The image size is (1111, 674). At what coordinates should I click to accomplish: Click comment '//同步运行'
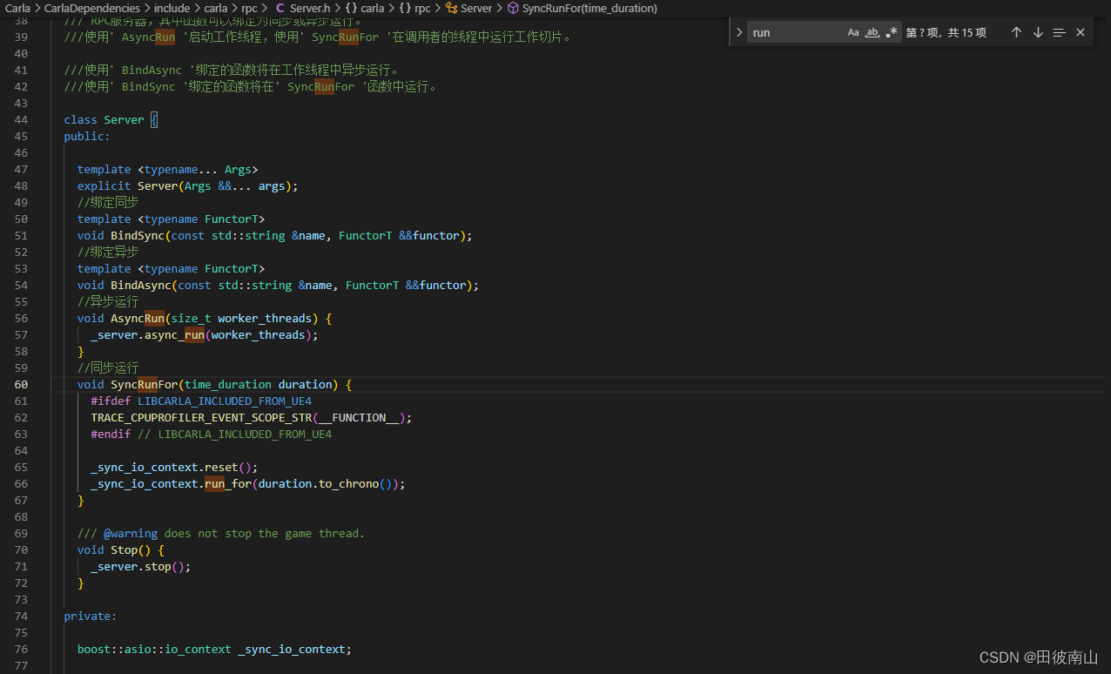(108, 367)
